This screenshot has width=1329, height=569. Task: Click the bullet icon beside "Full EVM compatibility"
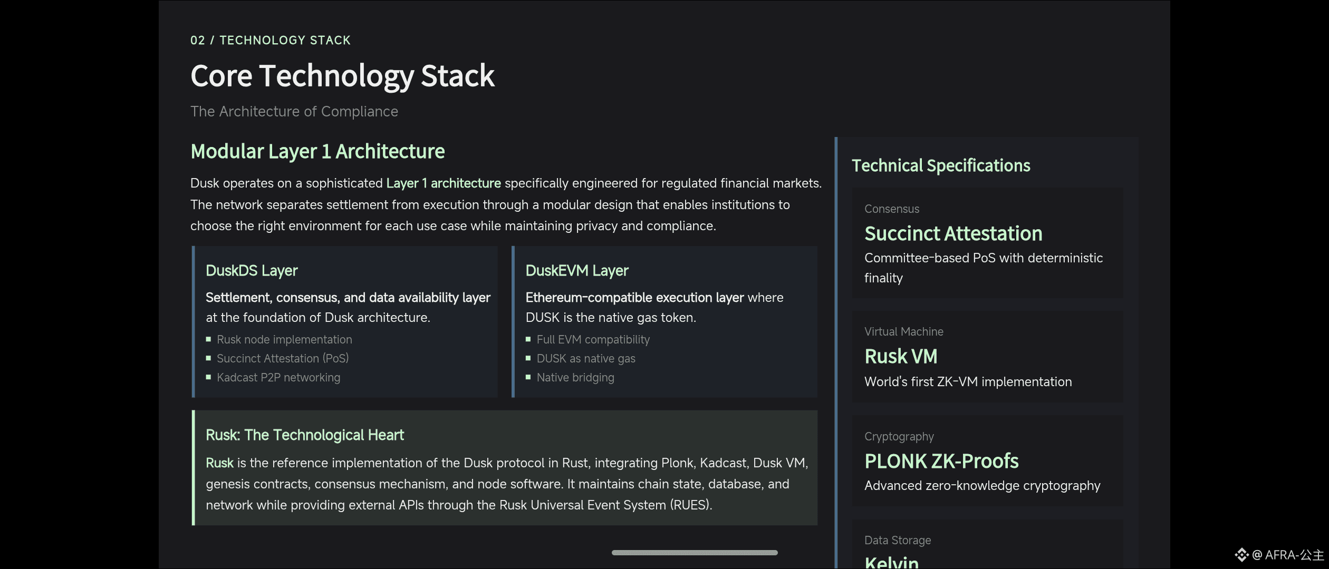(528, 340)
